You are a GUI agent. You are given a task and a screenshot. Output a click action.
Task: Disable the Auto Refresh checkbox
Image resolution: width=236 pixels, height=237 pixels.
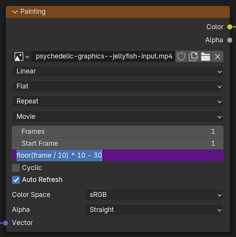click(x=16, y=180)
